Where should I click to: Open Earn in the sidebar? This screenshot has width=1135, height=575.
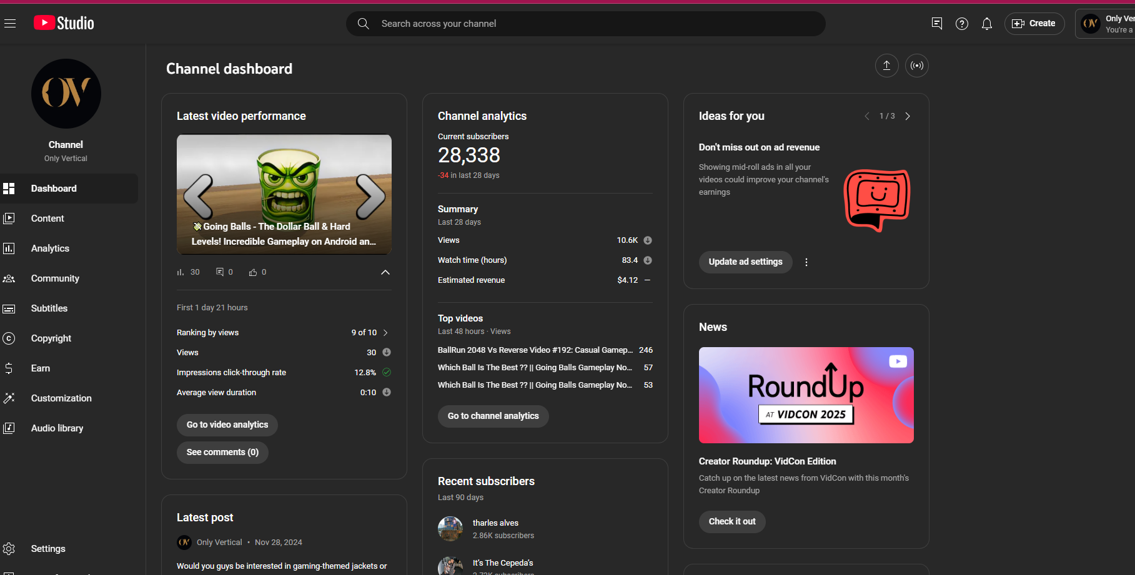tap(69, 368)
